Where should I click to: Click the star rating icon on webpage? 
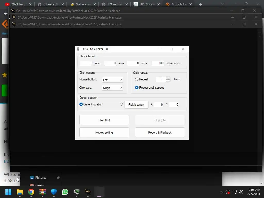5,75
